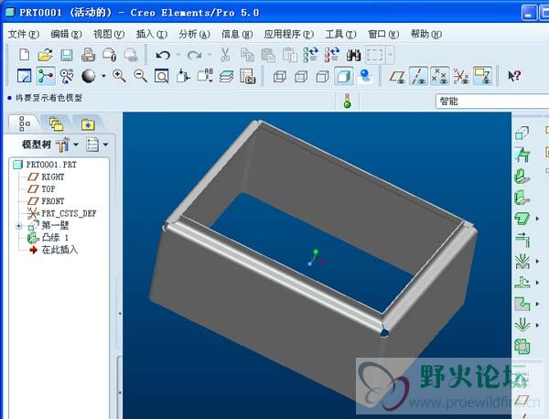
Task: Open the 编辑 menu
Action: (x=66, y=34)
